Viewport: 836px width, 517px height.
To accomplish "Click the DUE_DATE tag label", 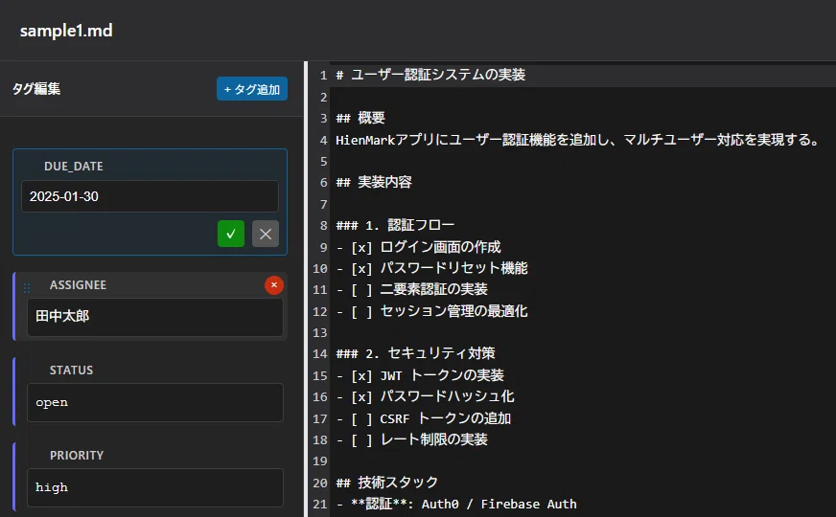I will 74,167.
